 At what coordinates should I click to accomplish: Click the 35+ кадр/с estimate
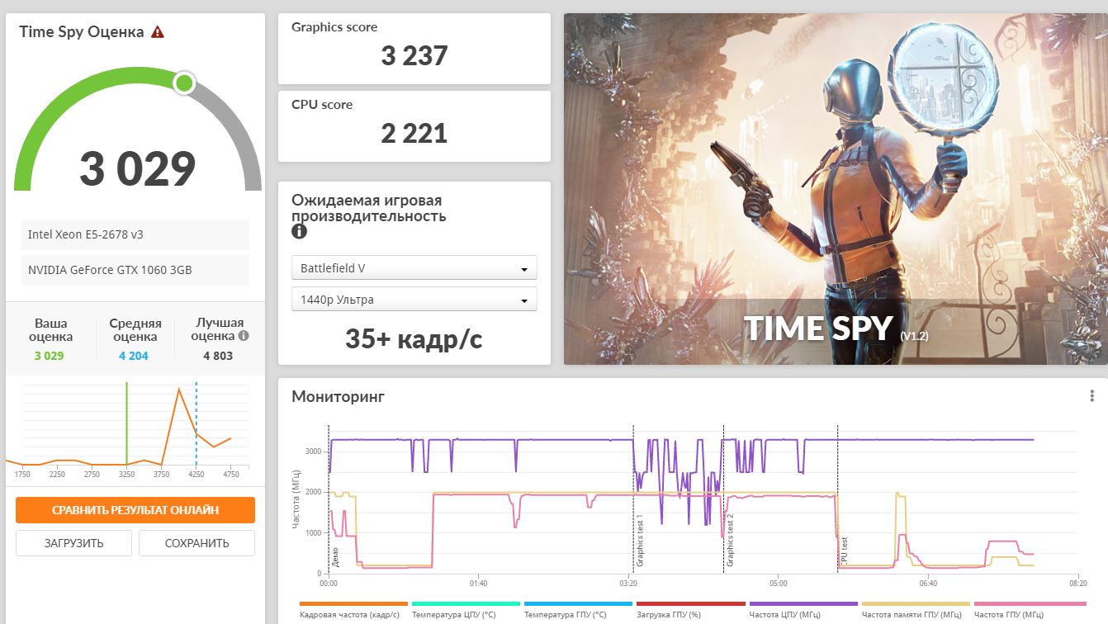coord(414,338)
